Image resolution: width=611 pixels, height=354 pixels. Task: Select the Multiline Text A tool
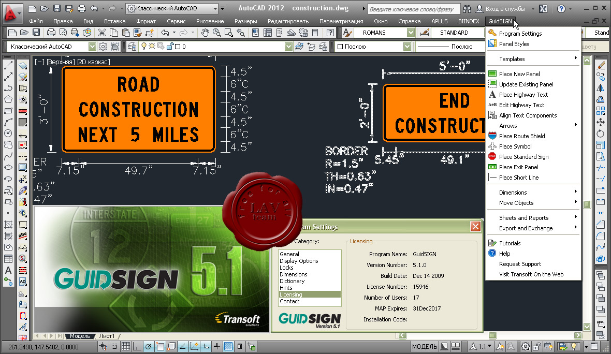click(8, 270)
